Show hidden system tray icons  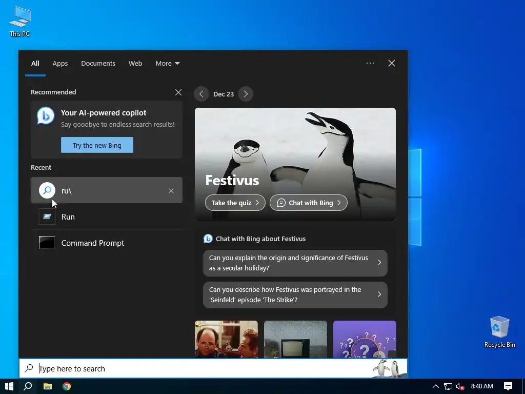(x=436, y=386)
